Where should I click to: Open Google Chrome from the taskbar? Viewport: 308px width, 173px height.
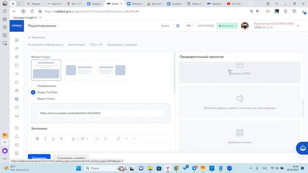[177, 168]
